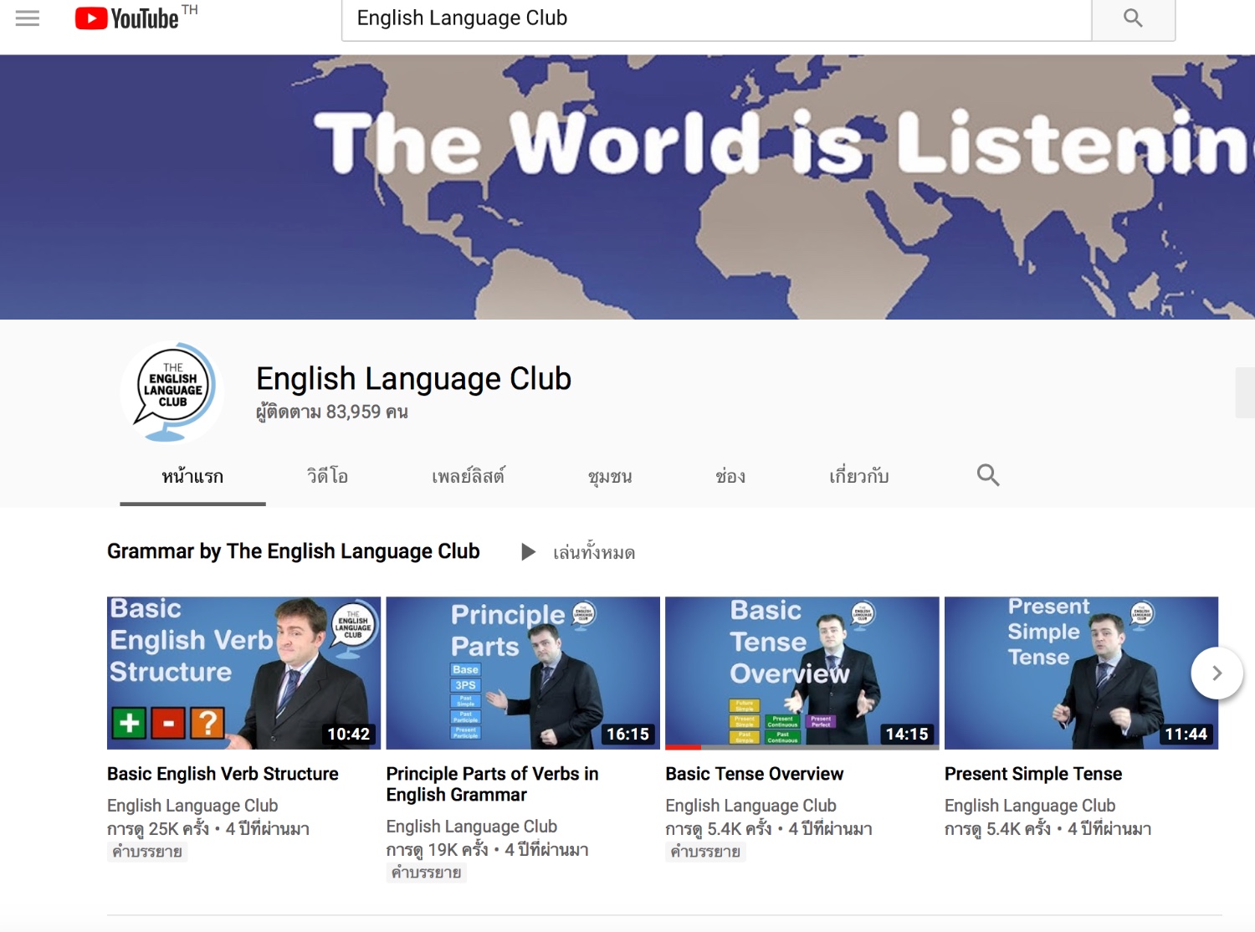Click view count การดู 25K ครั้ง
This screenshot has height=932, width=1255.
tap(158, 829)
